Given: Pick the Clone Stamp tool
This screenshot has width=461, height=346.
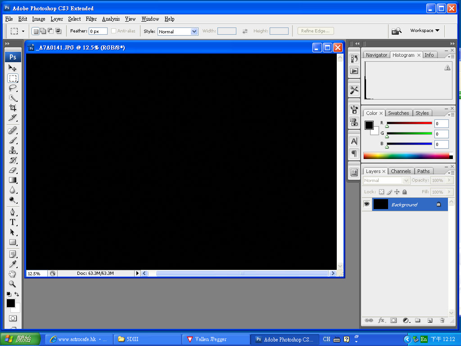Looking at the screenshot, I should (x=13, y=150).
